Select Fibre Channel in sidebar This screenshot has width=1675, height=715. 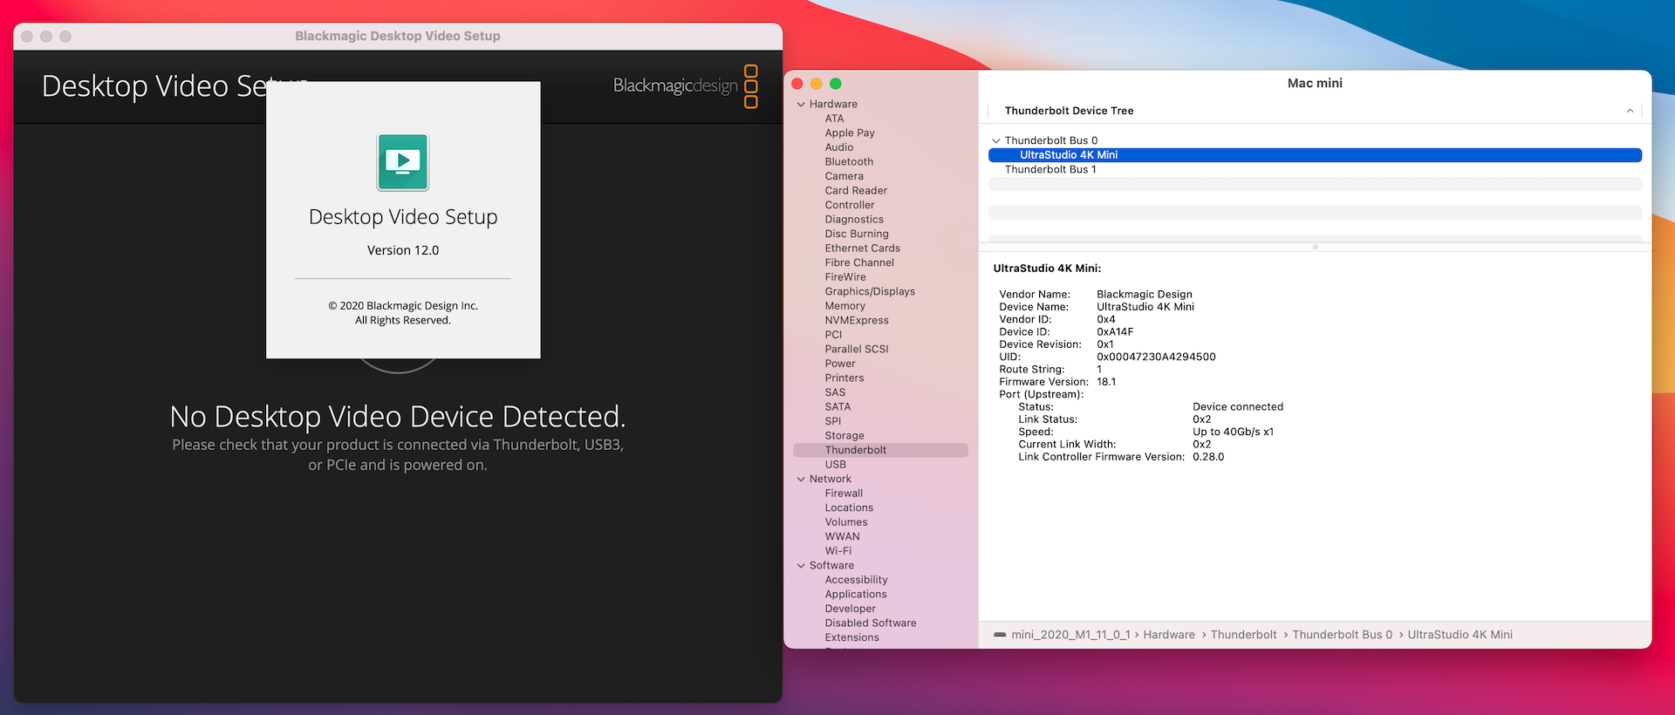pos(859,262)
